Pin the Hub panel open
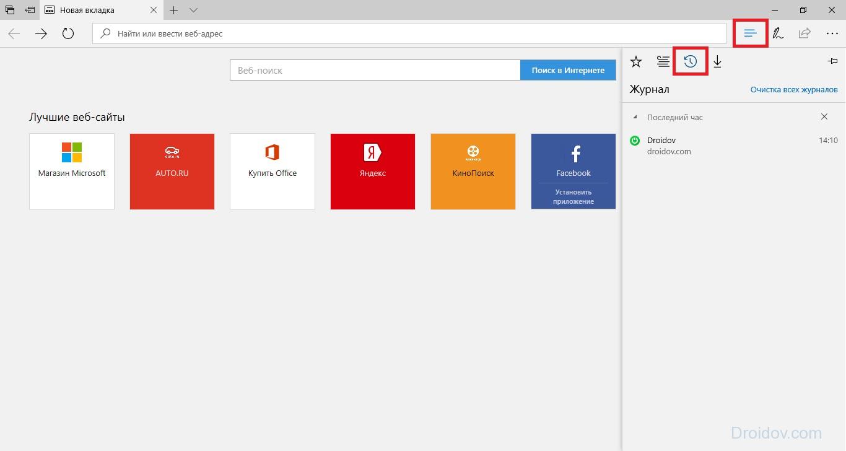Screen dimensions: 846x451 [x=832, y=61]
